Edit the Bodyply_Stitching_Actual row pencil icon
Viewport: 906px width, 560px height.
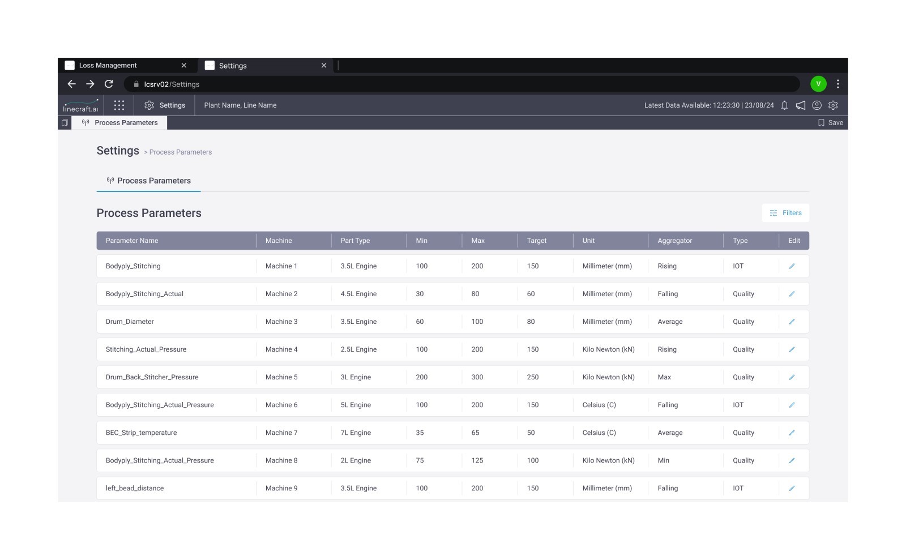coord(792,294)
